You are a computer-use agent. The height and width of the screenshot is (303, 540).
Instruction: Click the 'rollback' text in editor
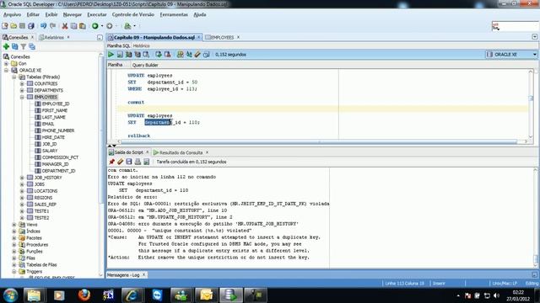click(x=138, y=136)
